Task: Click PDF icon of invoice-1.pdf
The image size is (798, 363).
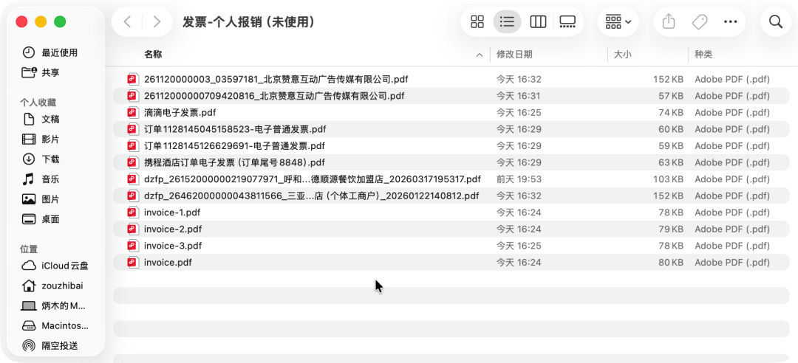Action: [x=133, y=212]
